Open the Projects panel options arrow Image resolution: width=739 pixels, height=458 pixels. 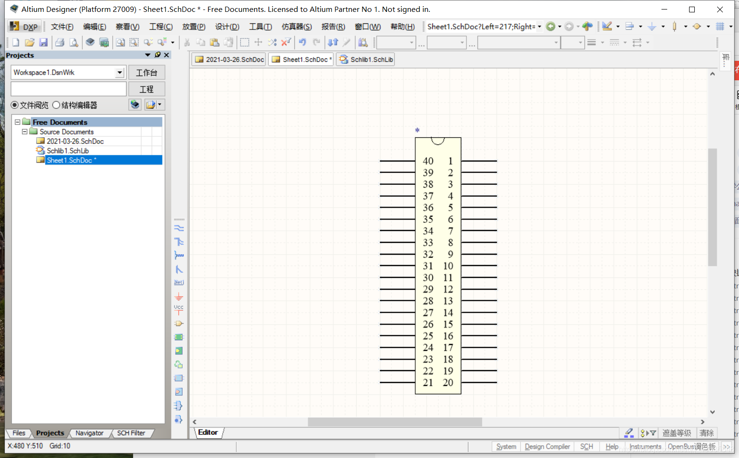[148, 55]
